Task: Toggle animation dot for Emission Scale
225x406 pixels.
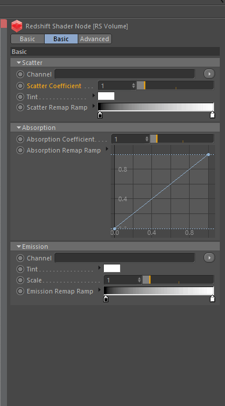Action: pos(20,280)
